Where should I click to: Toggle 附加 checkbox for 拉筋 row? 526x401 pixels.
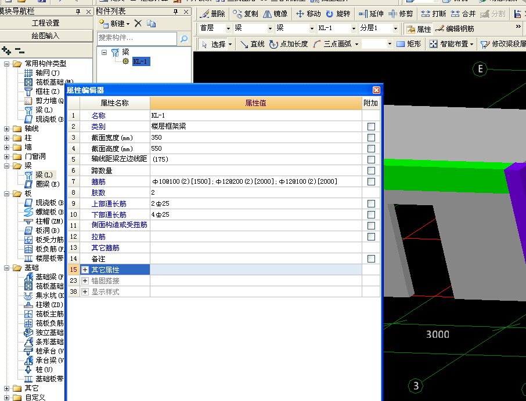[371, 236]
